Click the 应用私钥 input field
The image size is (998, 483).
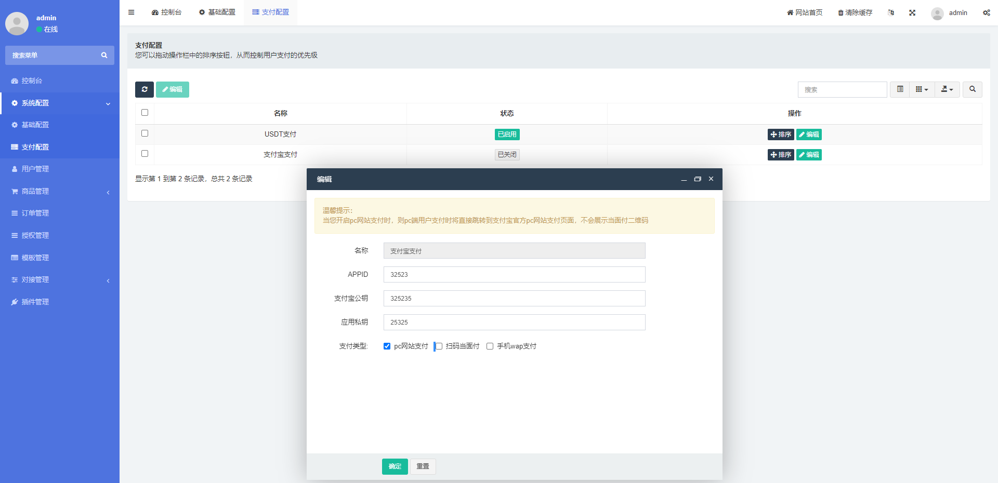(515, 323)
